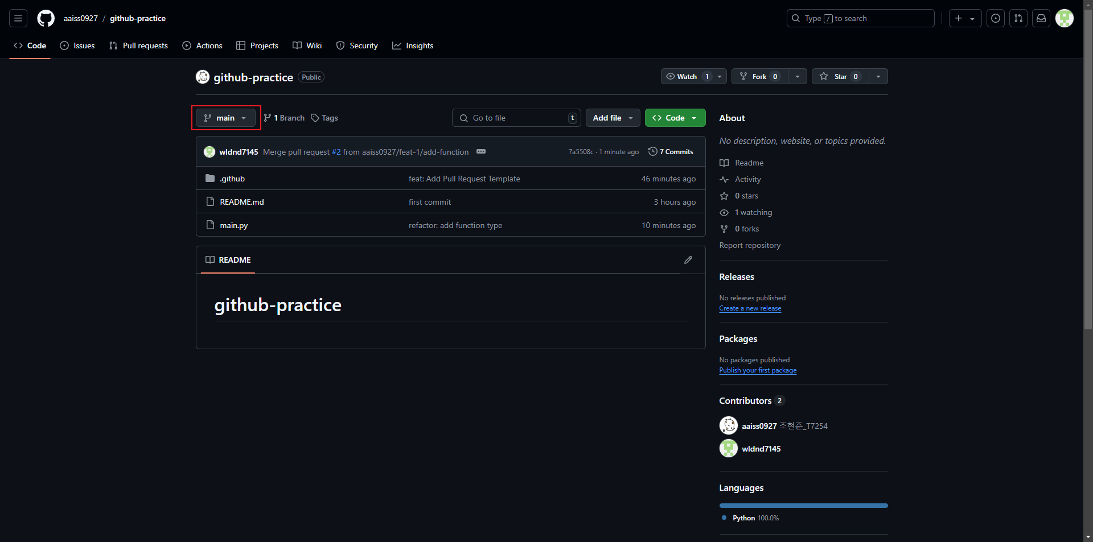Focus the top search box

coord(861,18)
